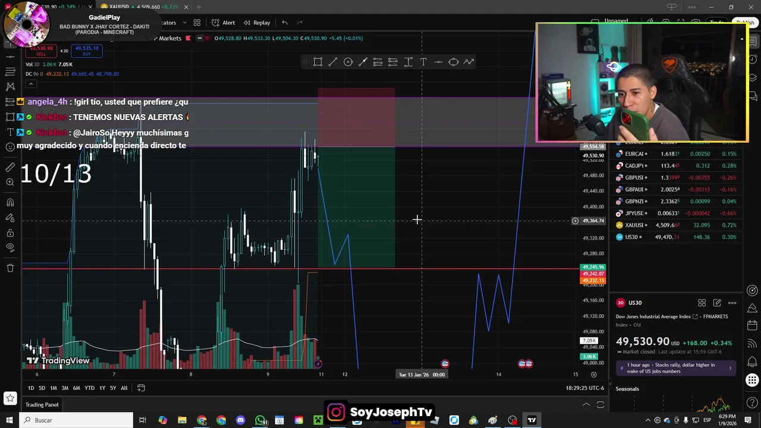The image size is (761, 428).
Task: Toggle lock all drawings padlock
Action: (10, 233)
